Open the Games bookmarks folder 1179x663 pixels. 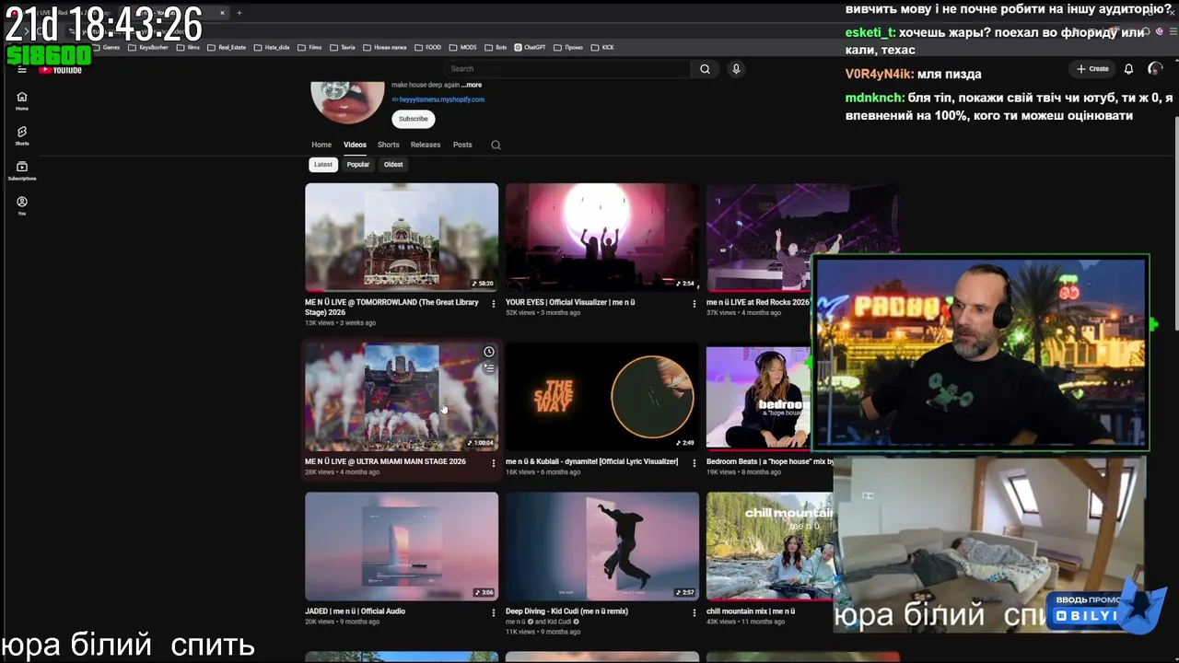[106, 47]
